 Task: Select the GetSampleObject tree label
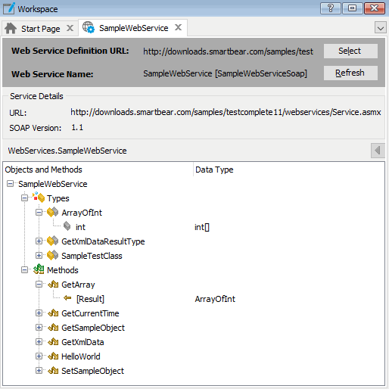point(93,328)
